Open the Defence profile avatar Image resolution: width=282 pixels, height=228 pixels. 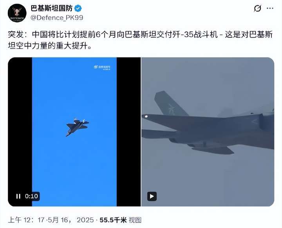pos(17,13)
